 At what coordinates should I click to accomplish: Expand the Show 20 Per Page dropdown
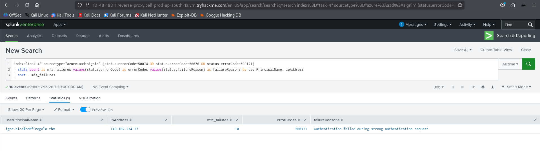click(26, 109)
